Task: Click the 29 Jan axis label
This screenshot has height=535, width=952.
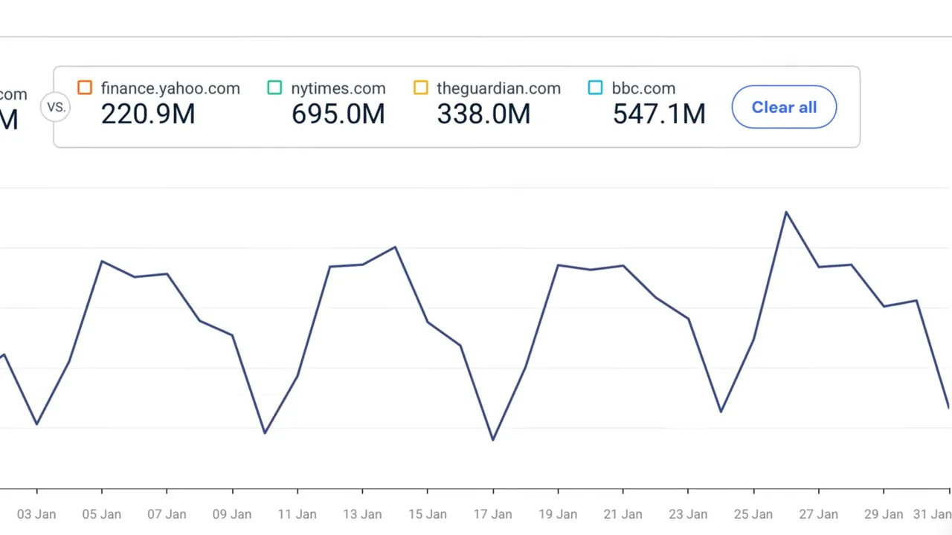Action: pos(884,514)
